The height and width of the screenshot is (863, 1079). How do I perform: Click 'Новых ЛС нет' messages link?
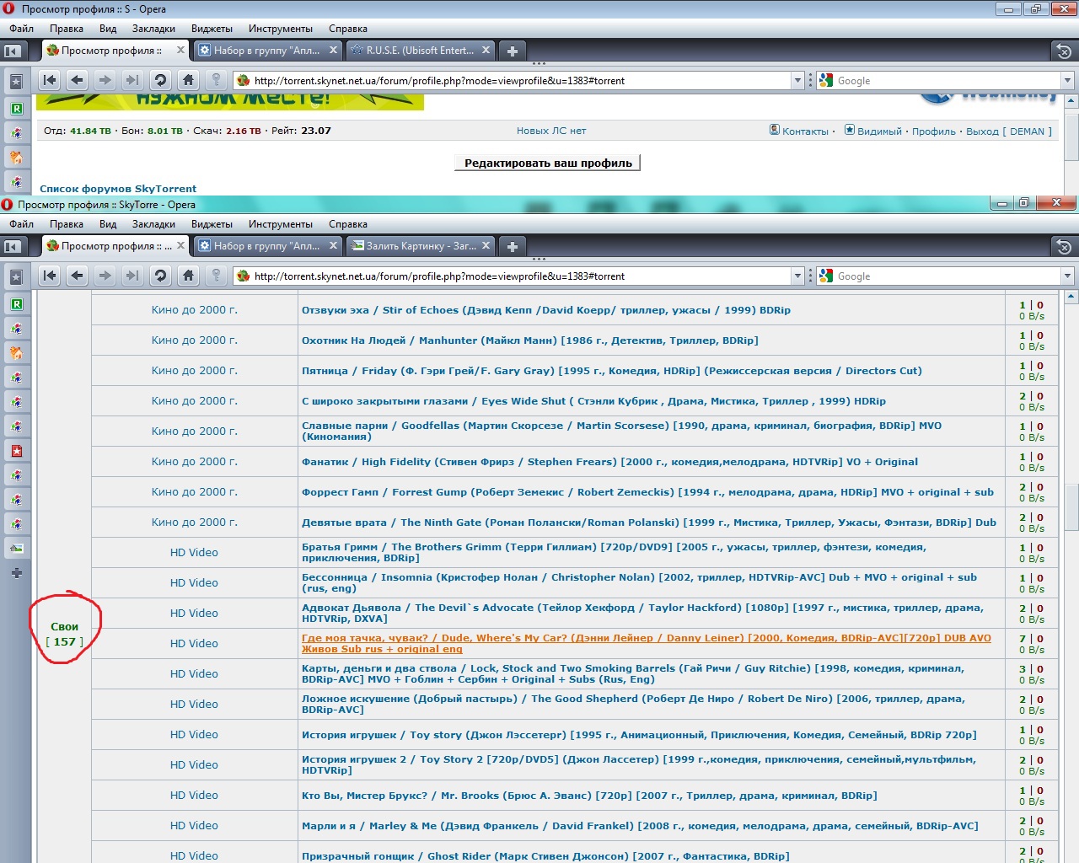tap(551, 131)
